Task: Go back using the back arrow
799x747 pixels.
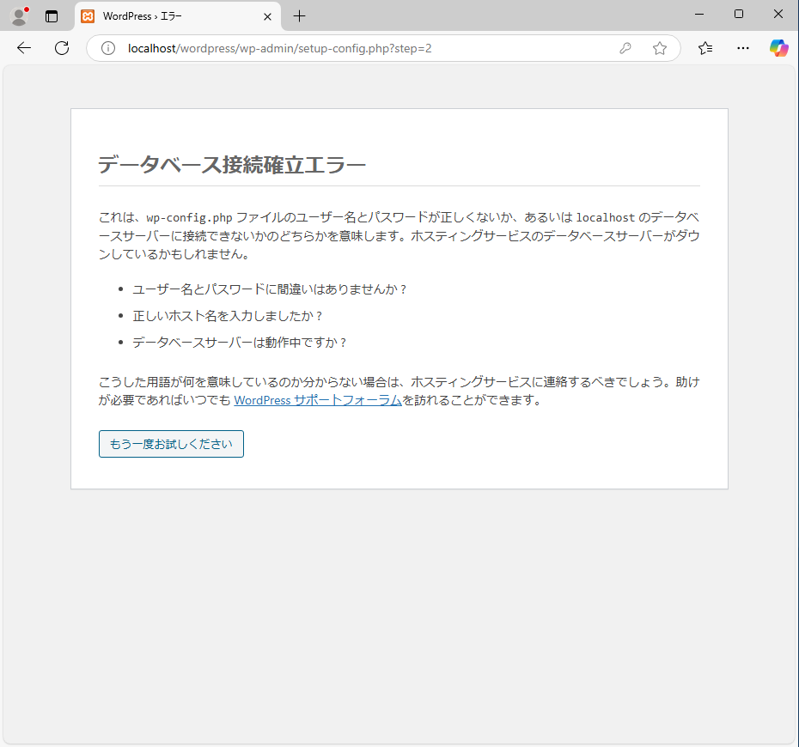Action: click(24, 48)
